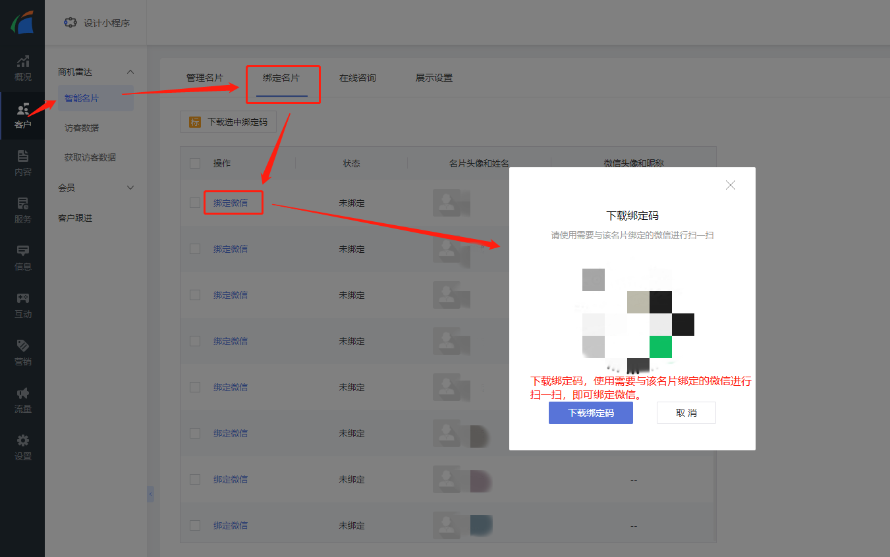Screen dimensions: 890x557
Task: Click 绑定微信 link in the last row
Action: 231,525
